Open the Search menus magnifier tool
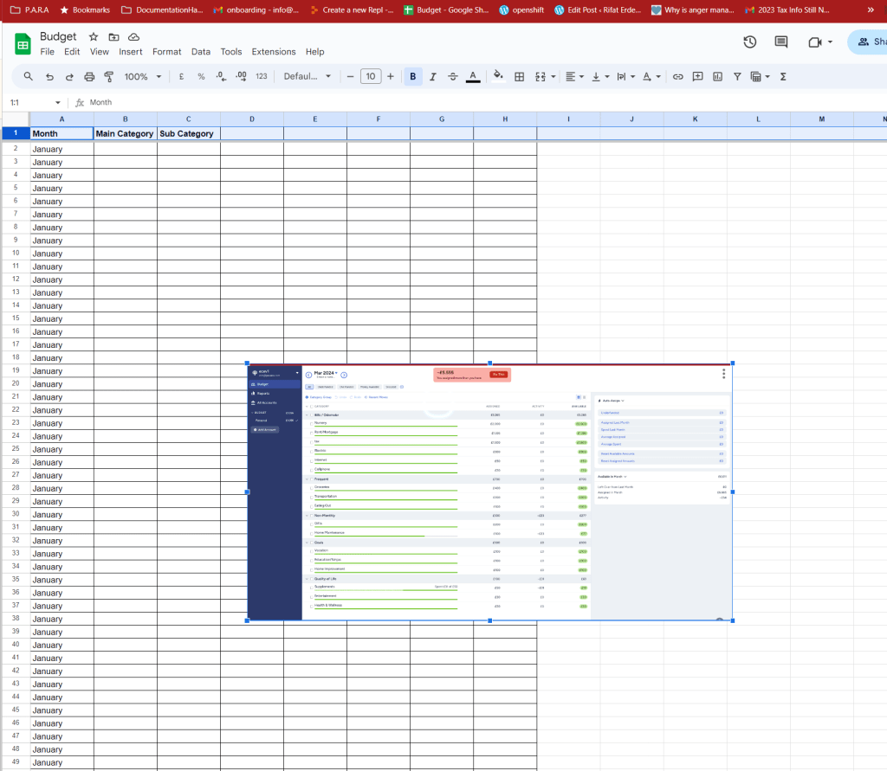This screenshot has height=771, width=887. [28, 76]
